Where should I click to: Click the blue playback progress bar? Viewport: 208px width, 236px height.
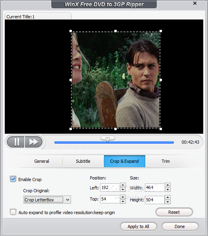[114, 142]
